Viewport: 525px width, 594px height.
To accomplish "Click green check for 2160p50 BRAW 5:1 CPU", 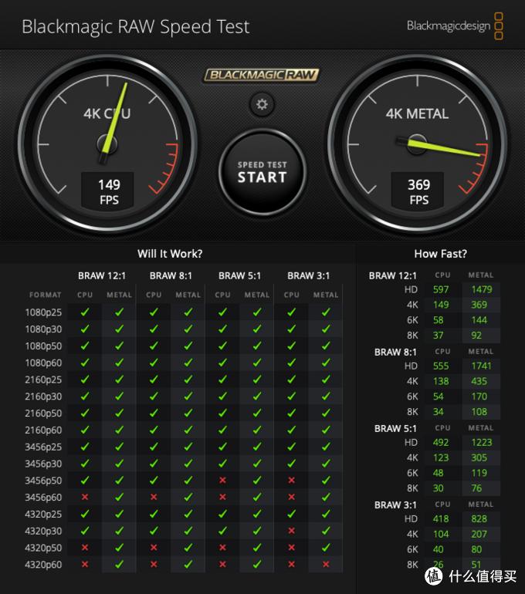I will pyautogui.click(x=222, y=413).
